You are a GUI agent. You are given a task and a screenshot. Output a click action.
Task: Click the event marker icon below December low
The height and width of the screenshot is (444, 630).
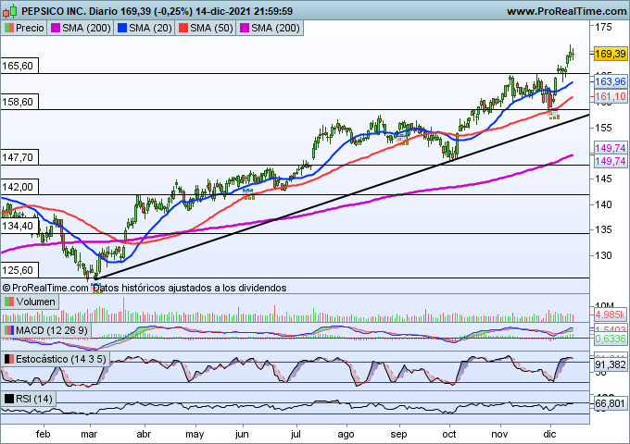[x=554, y=114]
